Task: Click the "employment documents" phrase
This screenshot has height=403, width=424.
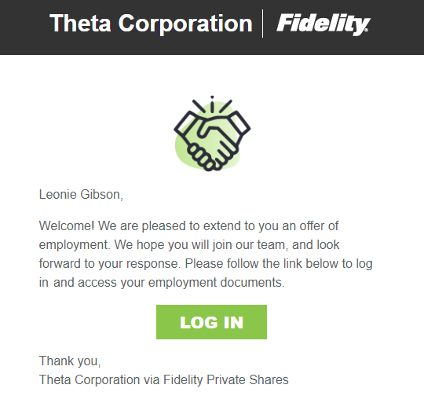Action: (215, 282)
